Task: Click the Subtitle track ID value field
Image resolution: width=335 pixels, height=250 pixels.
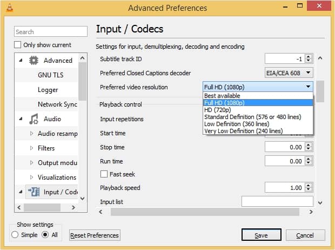Action: tap(284, 58)
